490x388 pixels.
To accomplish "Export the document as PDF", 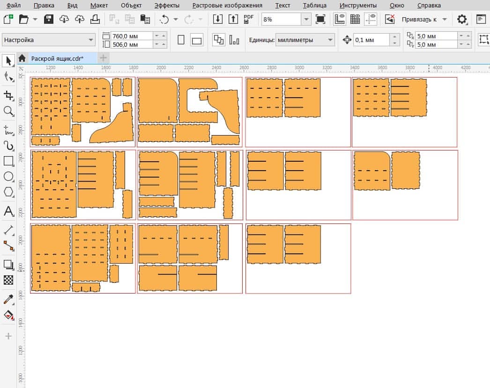I will (247, 19).
